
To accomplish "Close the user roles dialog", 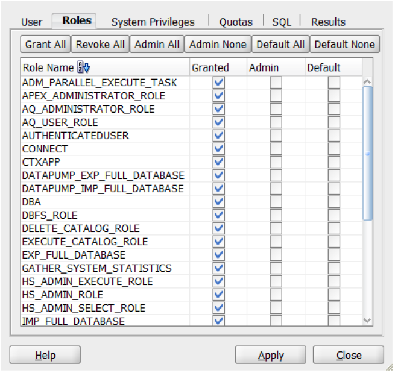I will pyautogui.click(x=349, y=355).
